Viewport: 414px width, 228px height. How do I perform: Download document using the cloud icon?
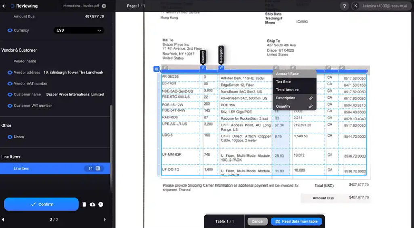(x=92, y=204)
